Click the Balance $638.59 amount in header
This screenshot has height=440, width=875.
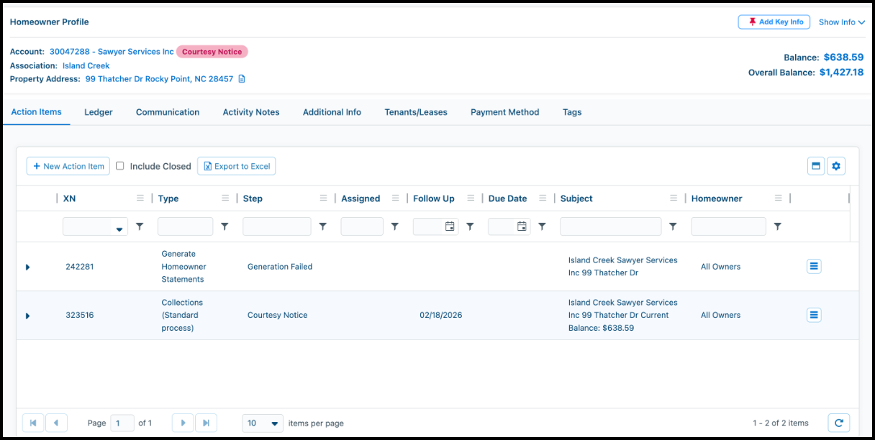click(843, 57)
